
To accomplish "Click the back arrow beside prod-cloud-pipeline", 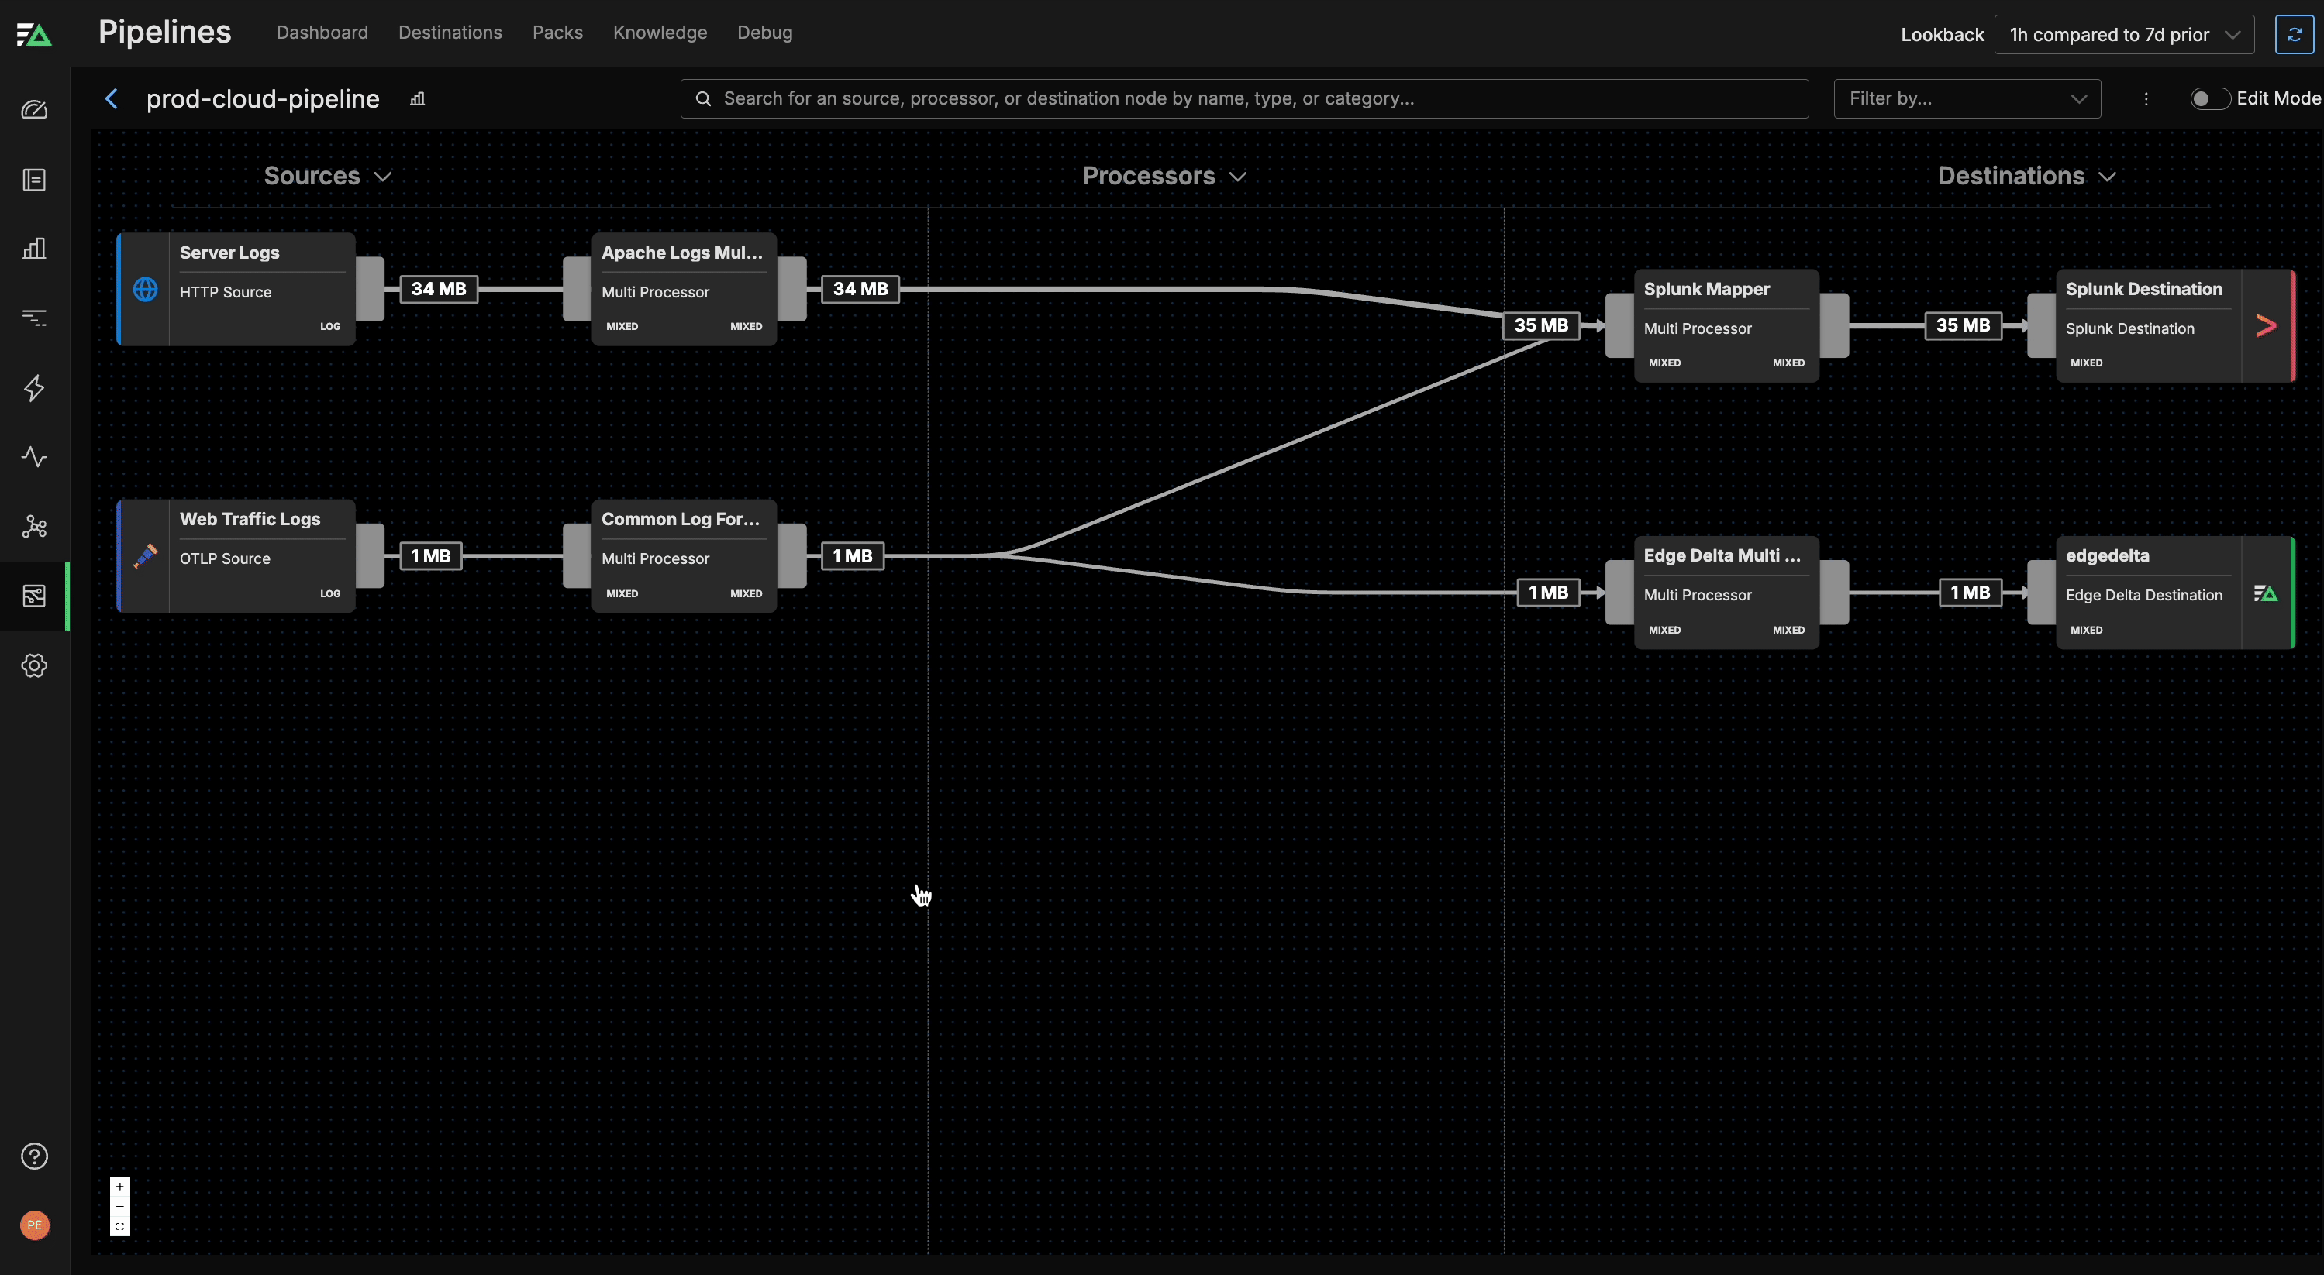I will click(112, 98).
